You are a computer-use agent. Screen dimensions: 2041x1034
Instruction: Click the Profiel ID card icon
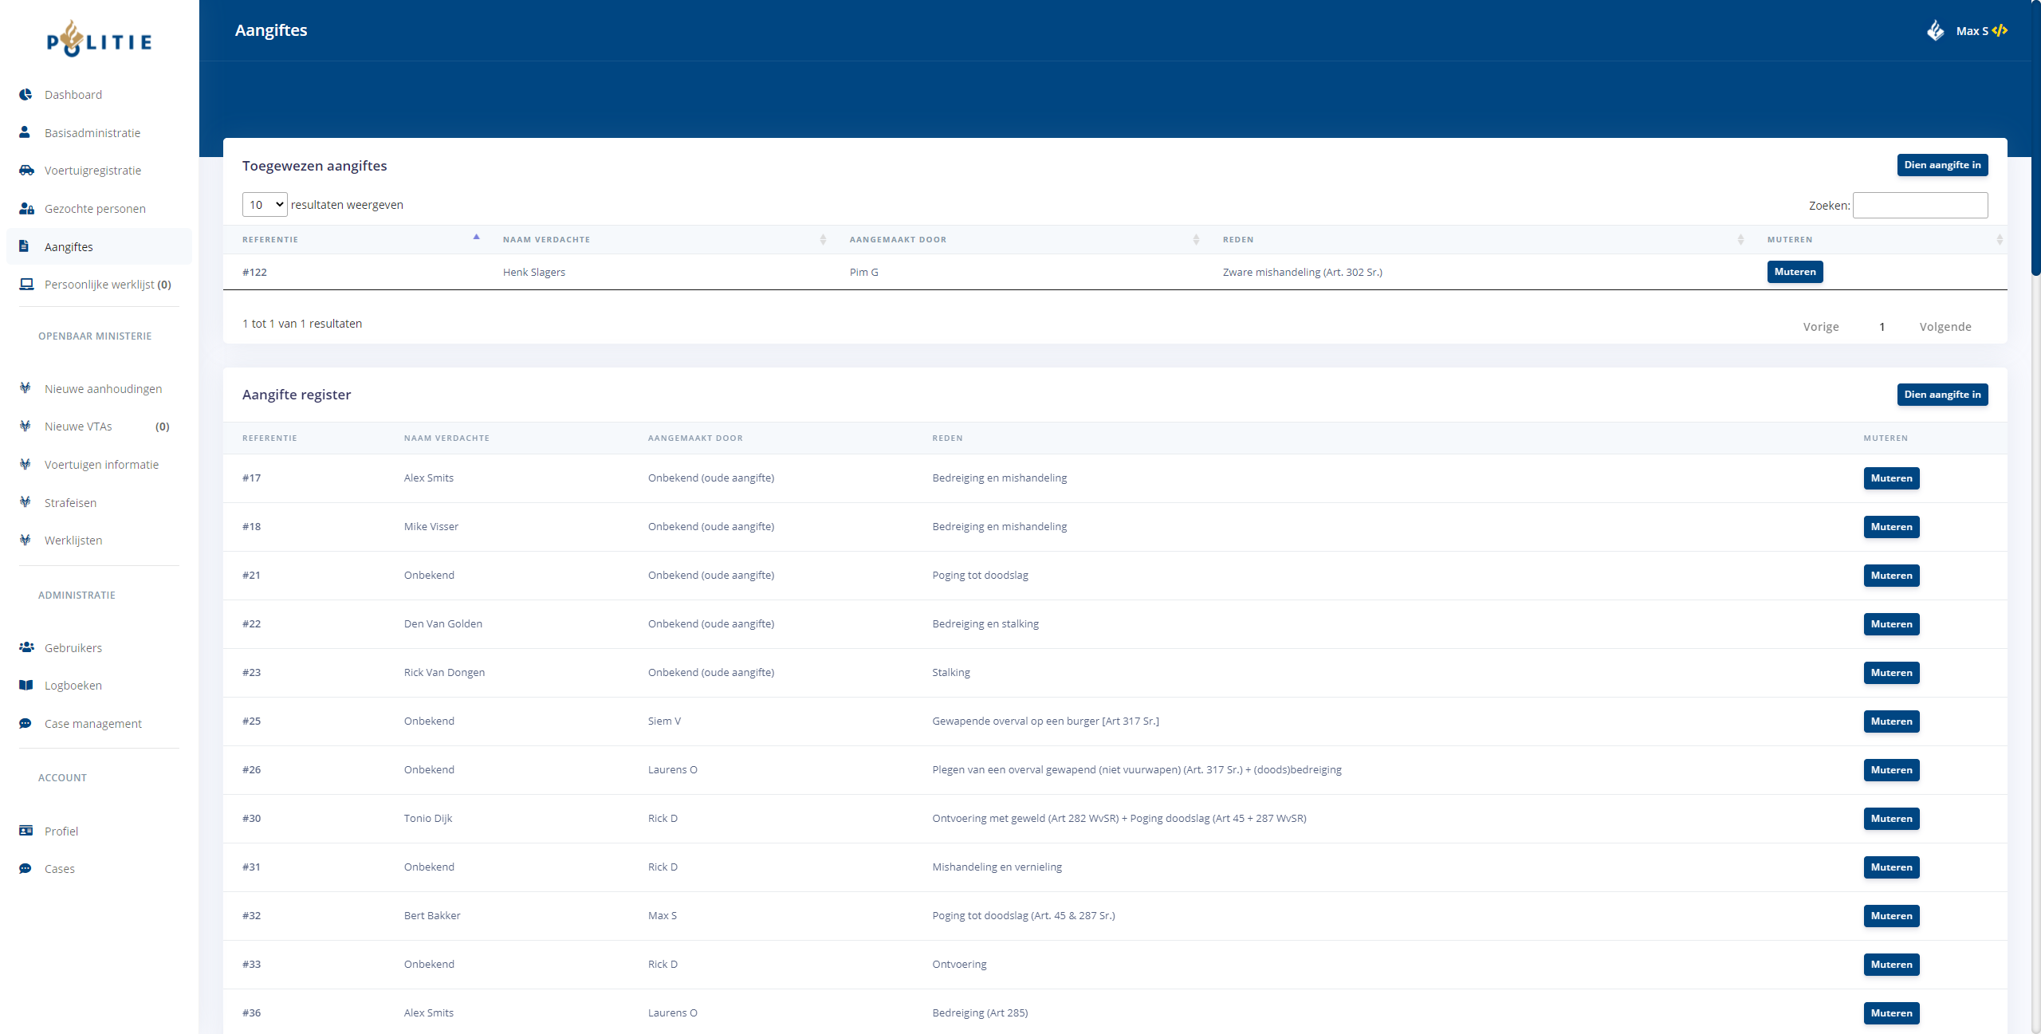pyautogui.click(x=26, y=831)
